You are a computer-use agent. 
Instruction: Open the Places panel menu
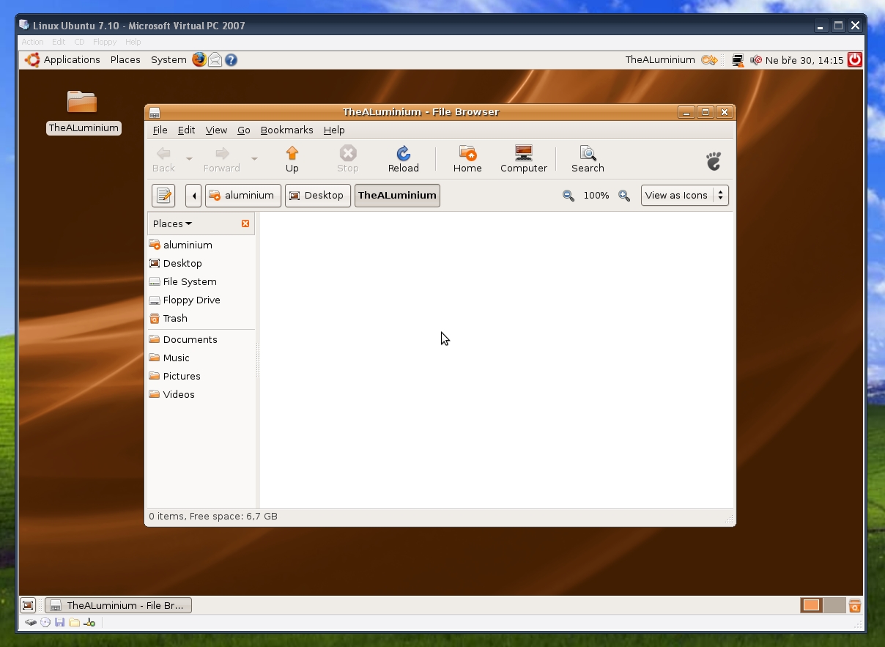(125, 60)
